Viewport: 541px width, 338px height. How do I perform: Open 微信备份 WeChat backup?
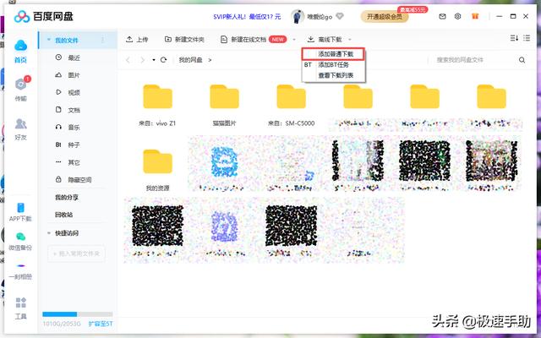coord(20,241)
